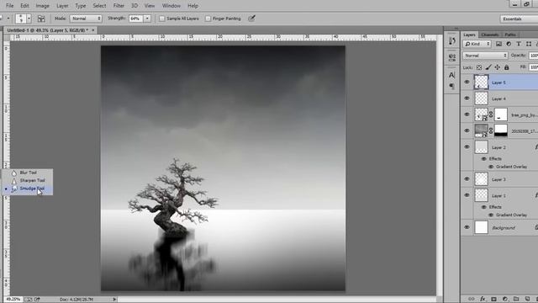Screen dimensions: 538x303
Task: Hide the tree_png layer eye
Action: (467, 114)
